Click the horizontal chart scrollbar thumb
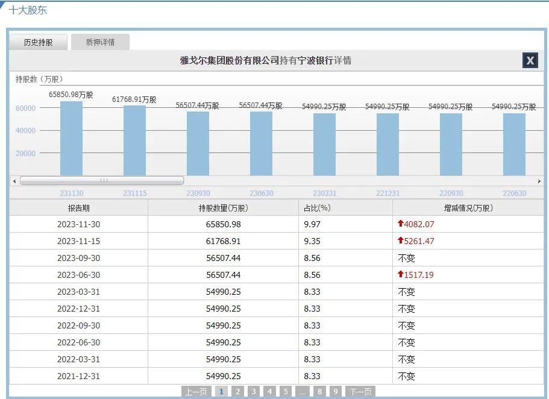Viewport: 549px width, 399px height. [x=102, y=181]
